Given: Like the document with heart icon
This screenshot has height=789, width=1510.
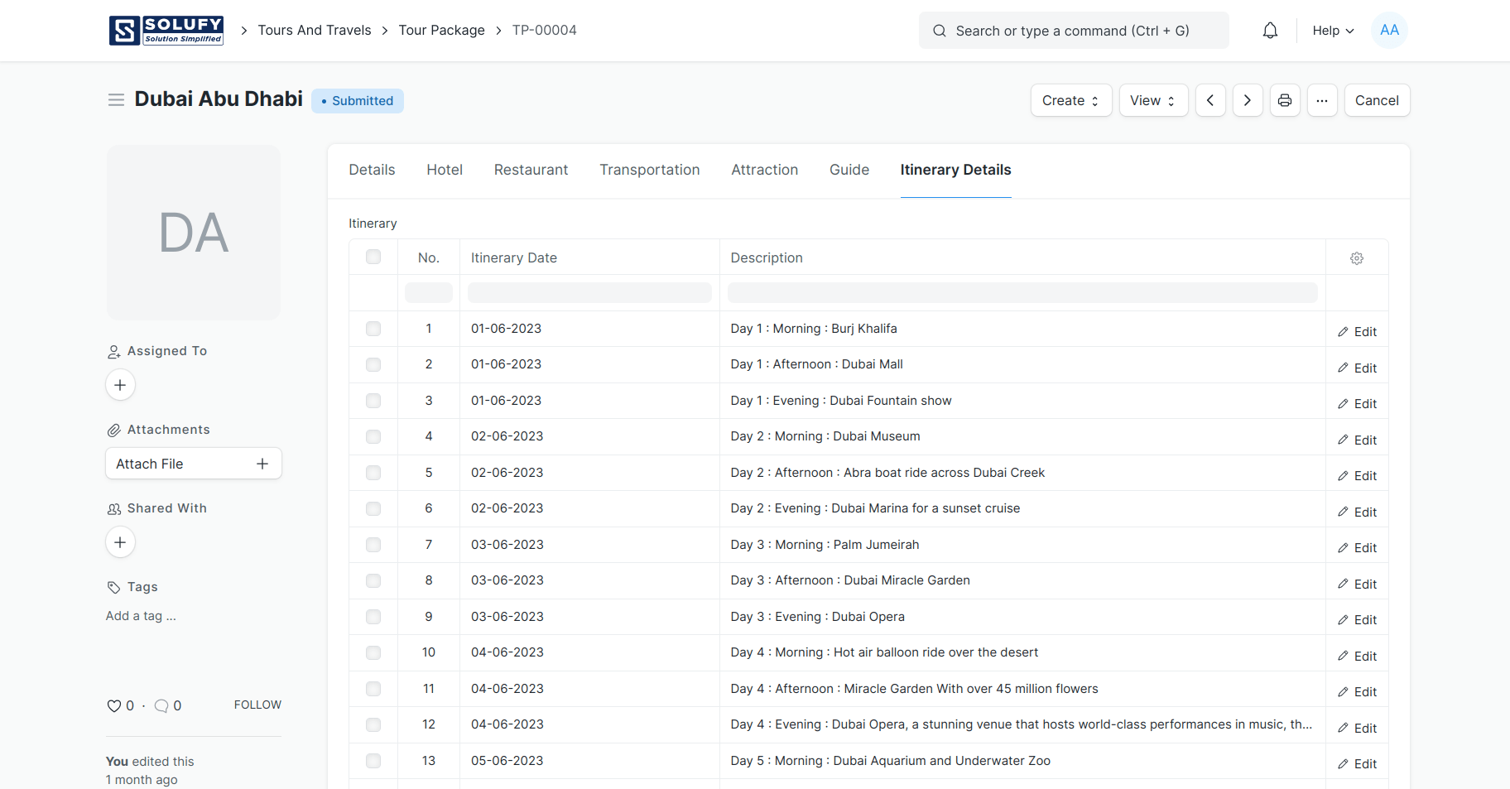Looking at the screenshot, I should click(x=114, y=706).
